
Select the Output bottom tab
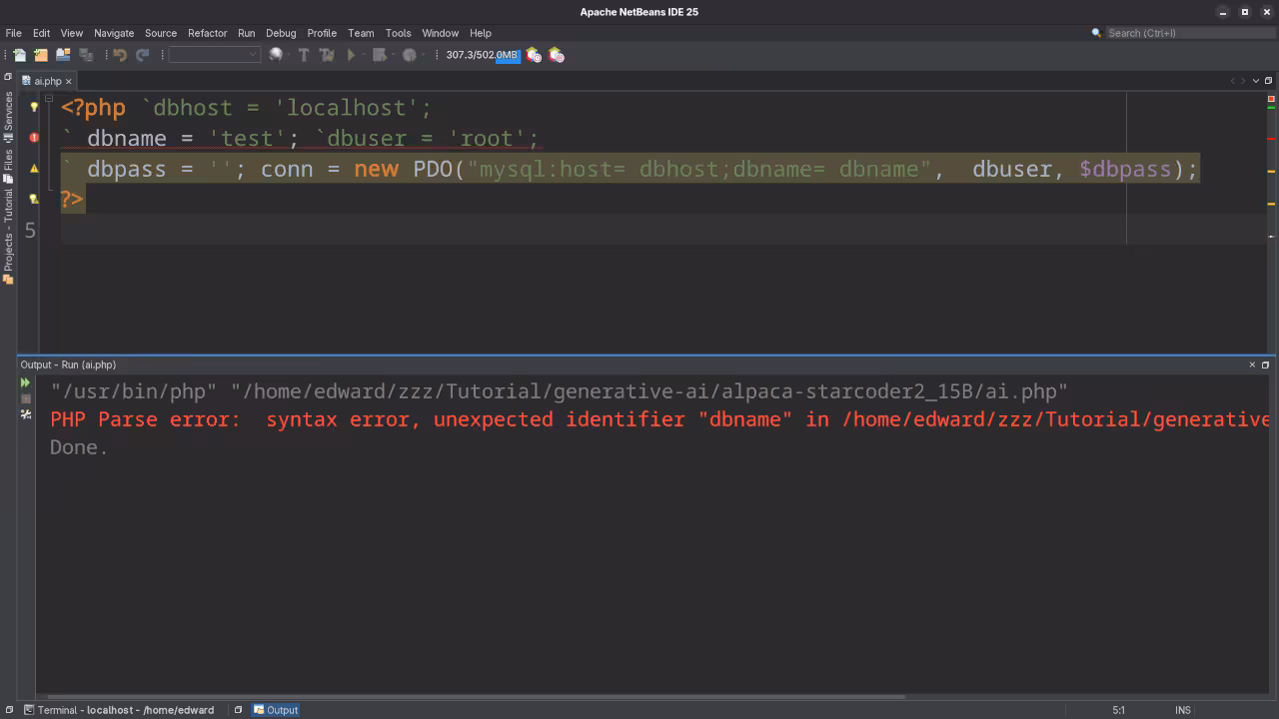click(x=276, y=710)
